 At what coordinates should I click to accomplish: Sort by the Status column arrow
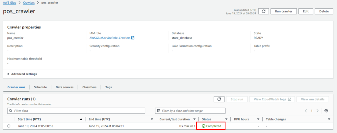[x=226, y=119]
